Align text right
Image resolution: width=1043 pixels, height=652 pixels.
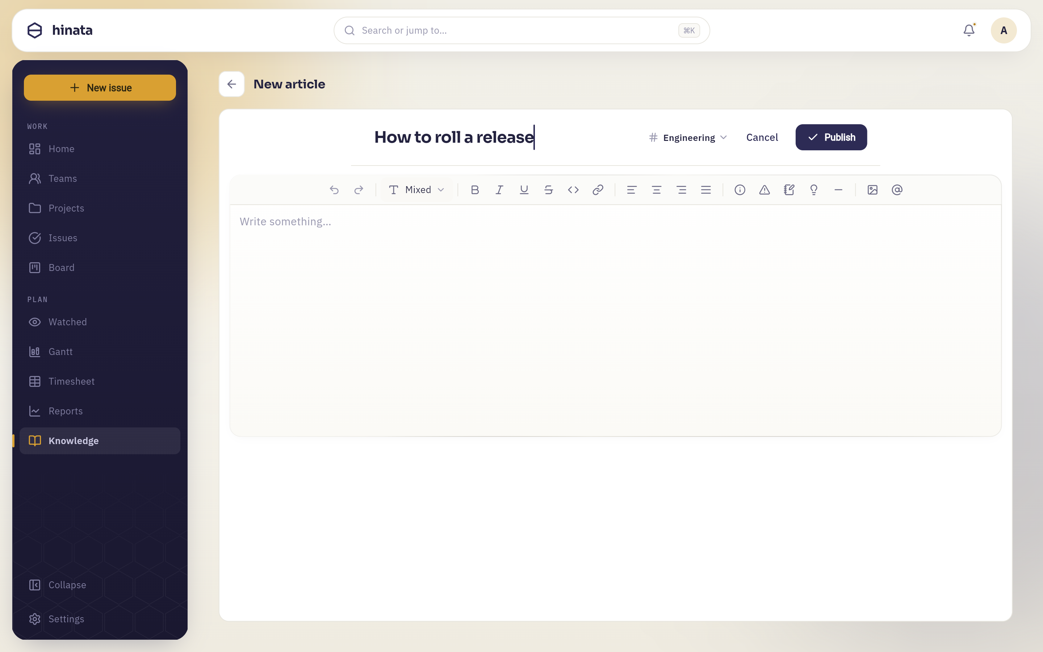tap(682, 190)
